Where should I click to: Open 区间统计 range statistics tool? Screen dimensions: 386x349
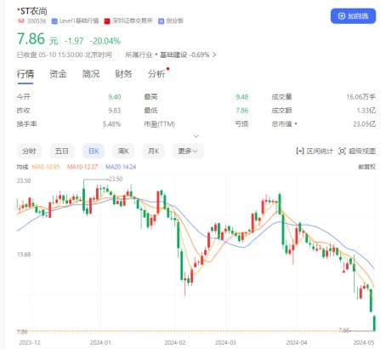[x=315, y=151]
